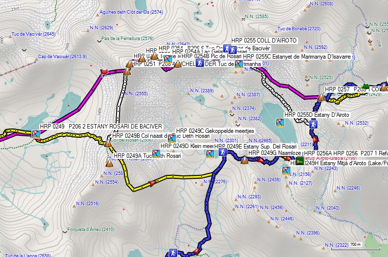The height and width of the screenshot is (257, 388).
Task: Click the summit icon below HRP 0249A Tuc label
Action: pos(108,164)
